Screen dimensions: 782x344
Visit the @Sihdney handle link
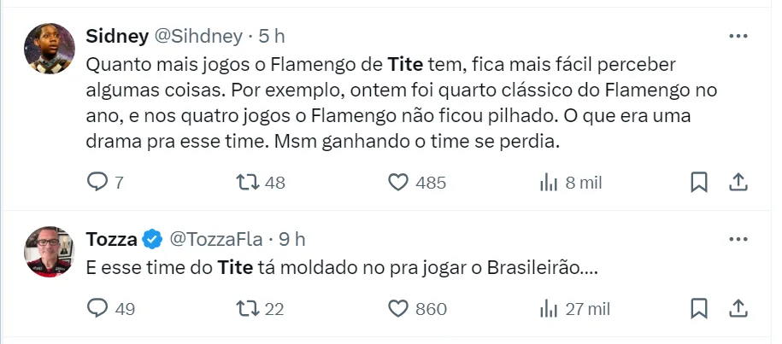[x=197, y=35]
